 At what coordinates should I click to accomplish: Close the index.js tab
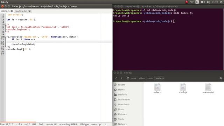coord(12,11)
